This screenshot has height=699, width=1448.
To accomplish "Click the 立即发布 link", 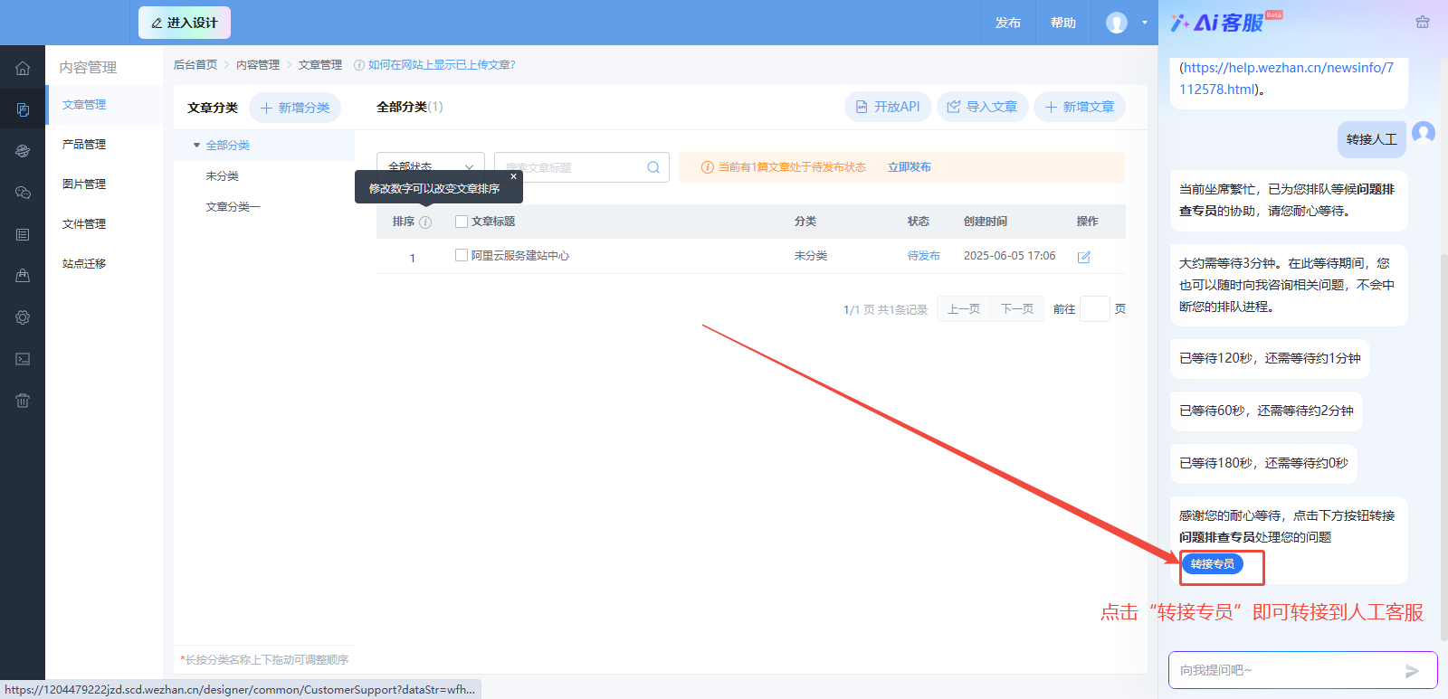I will pos(910,167).
